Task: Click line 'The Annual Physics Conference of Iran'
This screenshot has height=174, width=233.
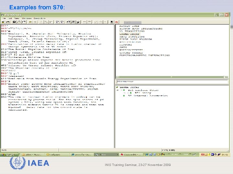Action: point(42,49)
